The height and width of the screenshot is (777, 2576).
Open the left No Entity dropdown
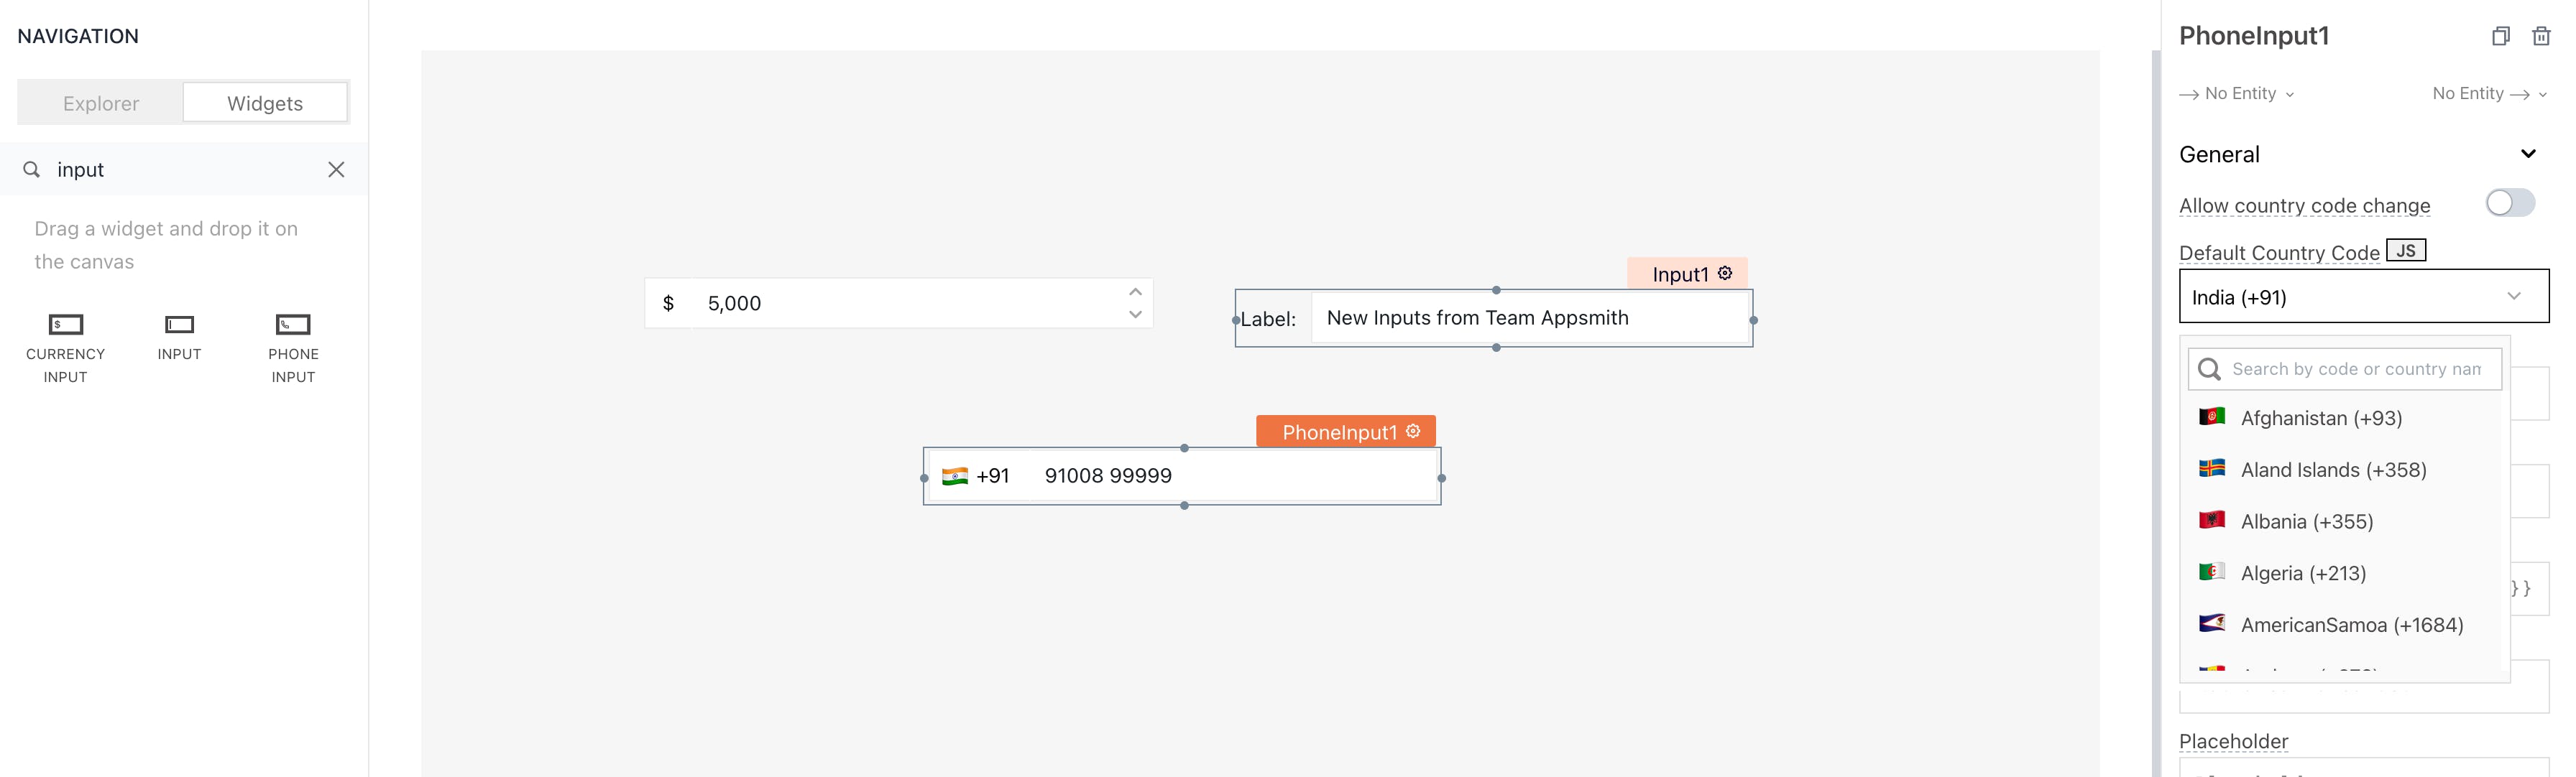2237,94
